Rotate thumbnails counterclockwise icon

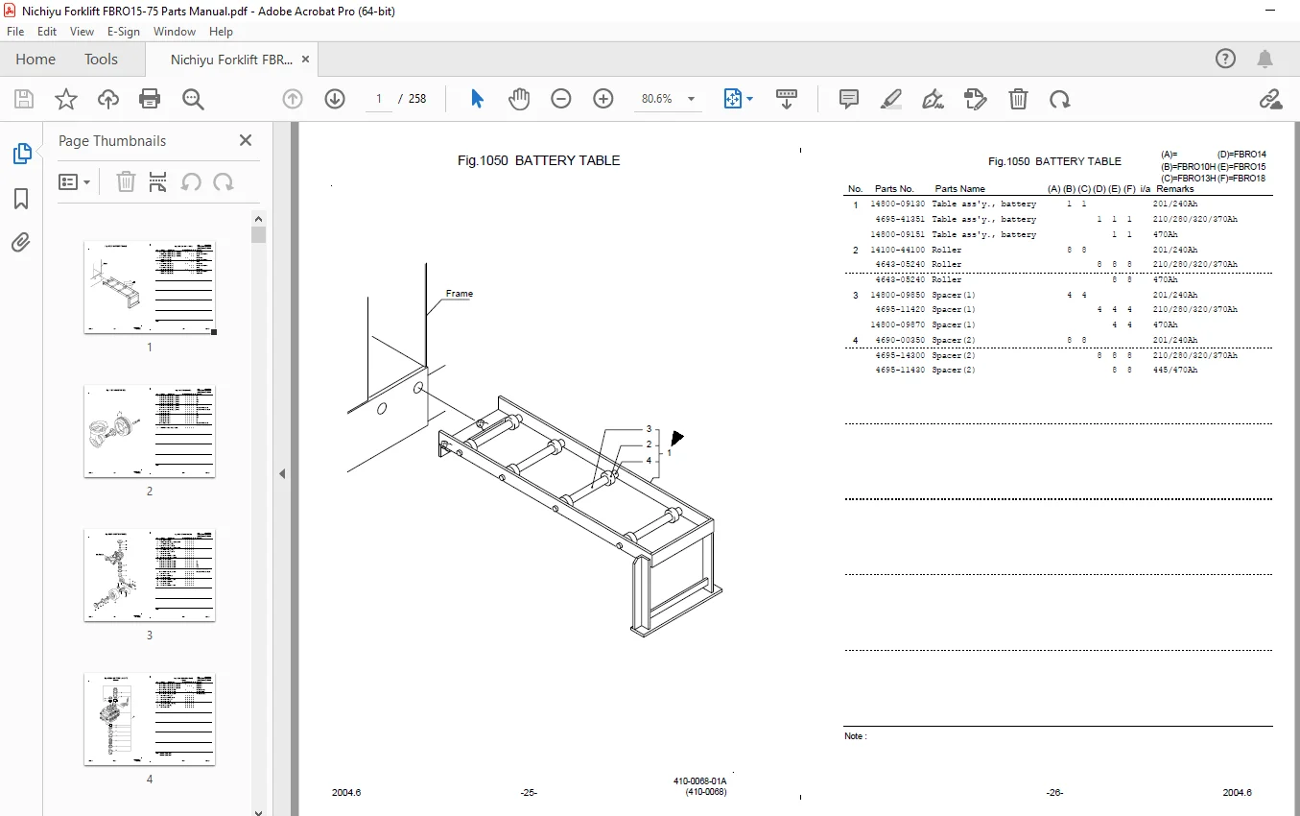coord(191,181)
